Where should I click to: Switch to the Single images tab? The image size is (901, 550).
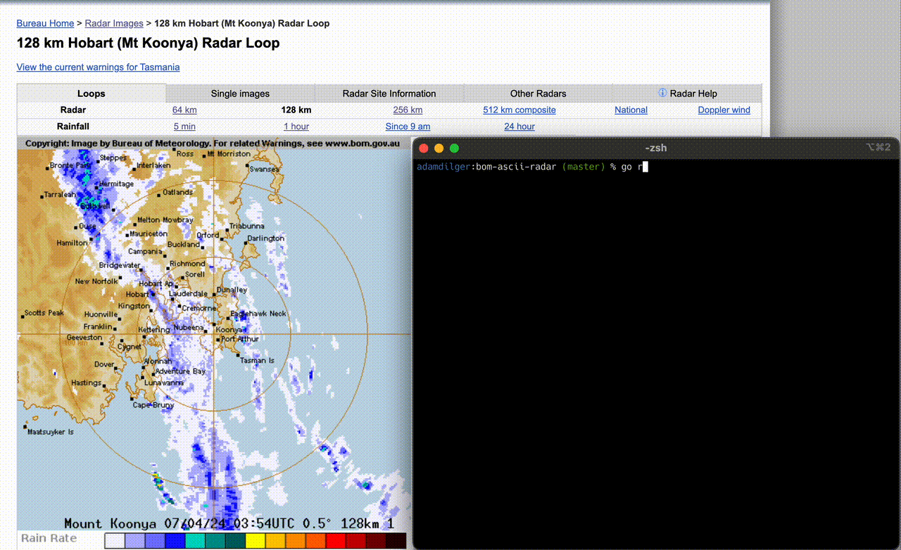coord(239,93)
